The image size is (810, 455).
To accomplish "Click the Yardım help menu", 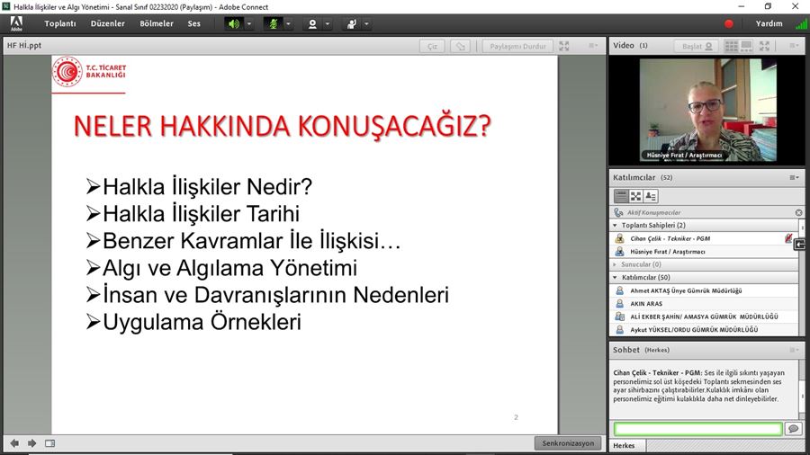I will (x=769, y=24).
